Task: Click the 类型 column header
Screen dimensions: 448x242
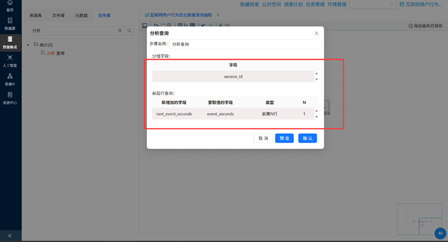Action: (269, 102)
